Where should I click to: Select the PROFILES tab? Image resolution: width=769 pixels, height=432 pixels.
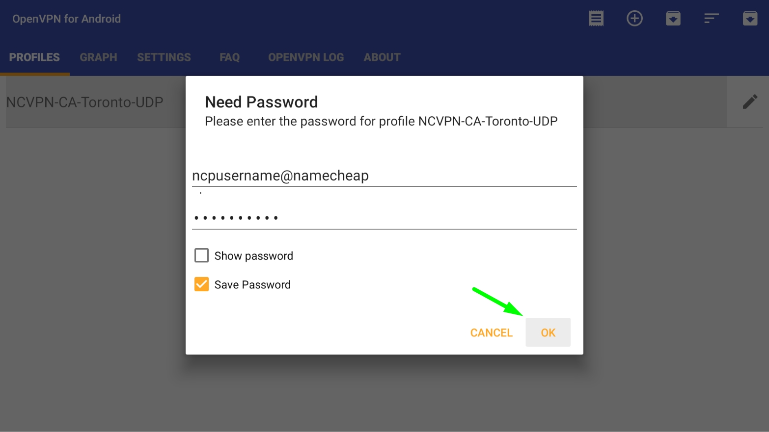point(34,57)
